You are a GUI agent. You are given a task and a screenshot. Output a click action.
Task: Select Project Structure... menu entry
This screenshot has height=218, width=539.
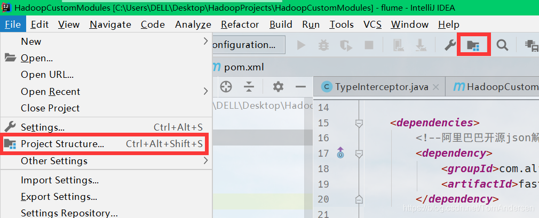click(106, 144)
